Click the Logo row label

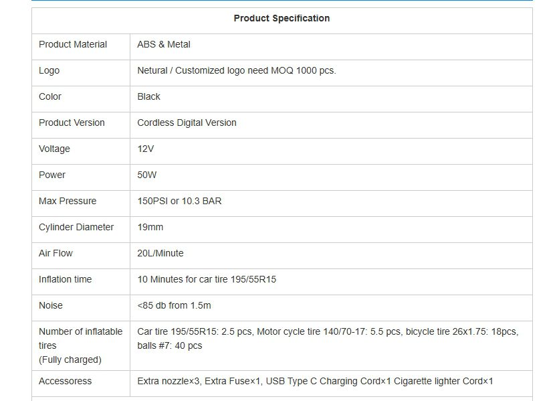coord(49,70)
